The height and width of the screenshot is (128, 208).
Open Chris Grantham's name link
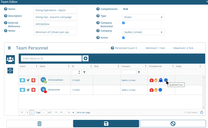[56, 80]
